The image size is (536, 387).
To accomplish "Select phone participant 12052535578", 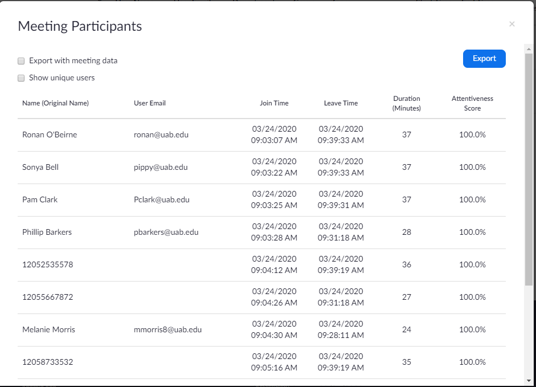I will [x=48, y=265].
